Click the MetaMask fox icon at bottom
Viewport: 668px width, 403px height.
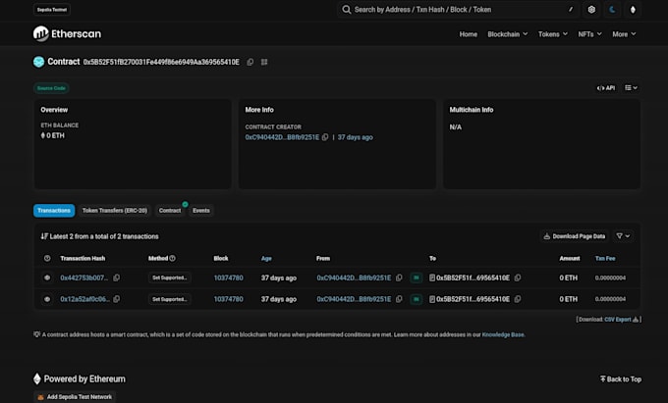click(40, 397)
